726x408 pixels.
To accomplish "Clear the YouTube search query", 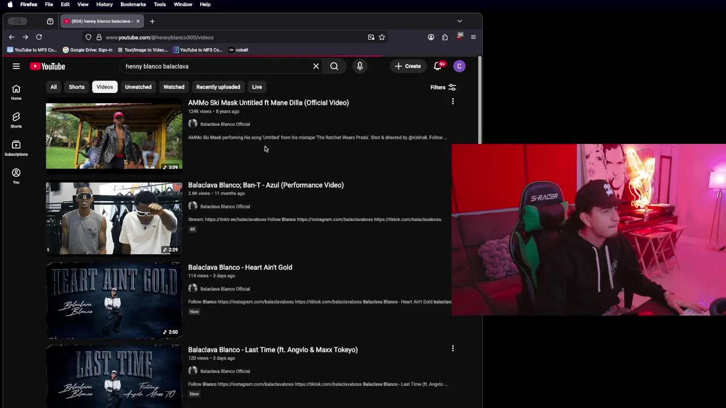I will (316, 66).
